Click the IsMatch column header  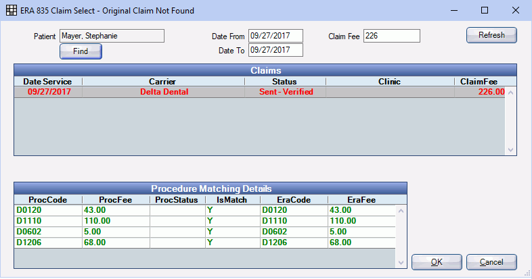232,200
